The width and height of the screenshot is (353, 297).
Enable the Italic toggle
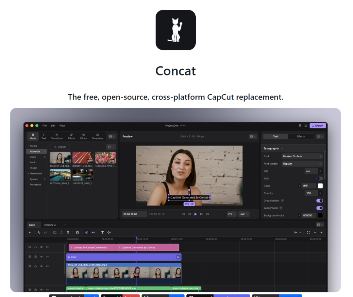tap(319, 179)
